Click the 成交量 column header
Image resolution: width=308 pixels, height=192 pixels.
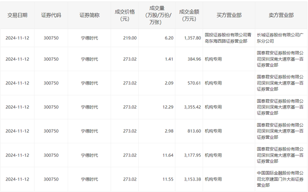tap(157, 15)
